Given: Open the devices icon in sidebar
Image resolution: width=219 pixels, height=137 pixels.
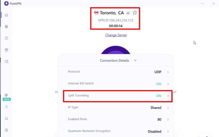Looking at the screenshot, I should [x=6, y=61].
